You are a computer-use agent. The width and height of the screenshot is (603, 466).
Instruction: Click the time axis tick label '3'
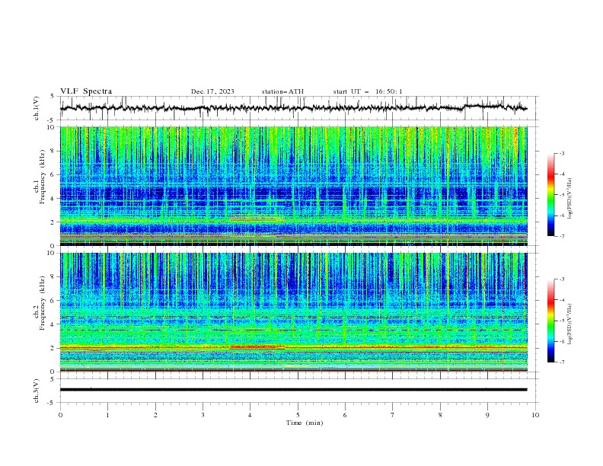[x=203, y=415]
